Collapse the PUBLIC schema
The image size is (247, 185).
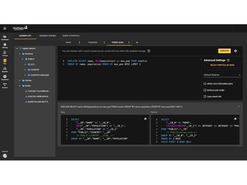[x=22, y=59]
